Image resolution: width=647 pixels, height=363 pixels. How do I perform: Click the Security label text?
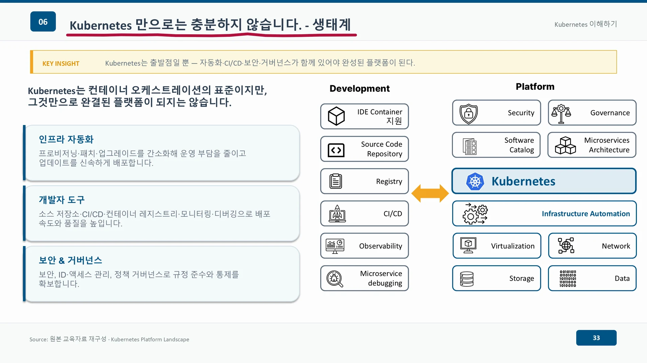coord(521,113)
